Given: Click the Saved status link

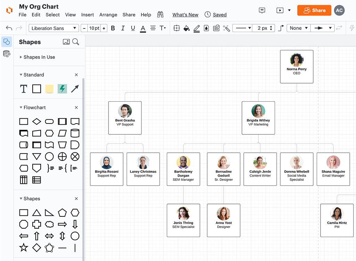Looking at the screenshot, I should pyautogui.click(x=220, y=15).
